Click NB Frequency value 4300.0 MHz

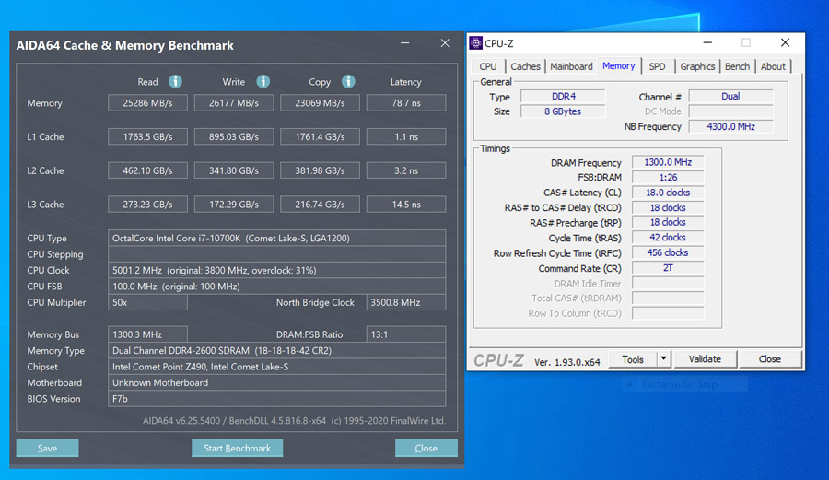730,127
